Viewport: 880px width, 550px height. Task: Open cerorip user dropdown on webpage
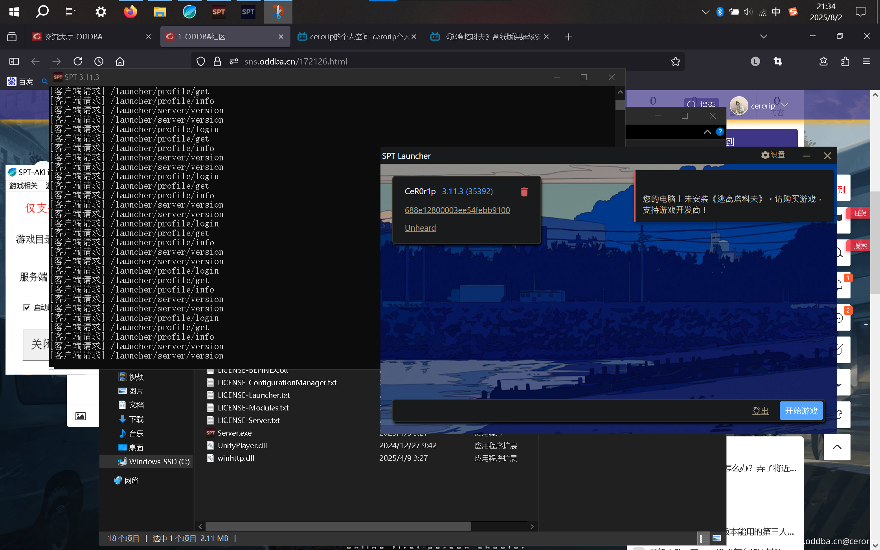point(785,105)
